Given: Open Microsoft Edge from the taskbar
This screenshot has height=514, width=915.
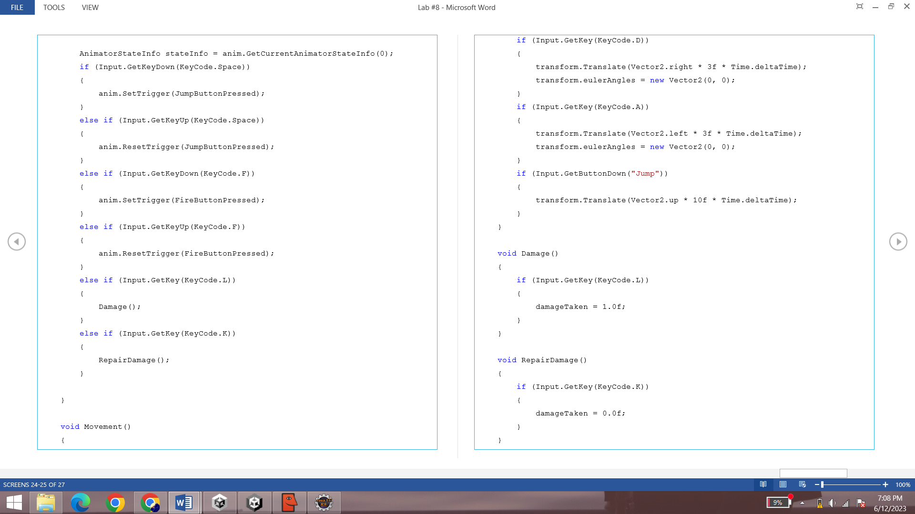Looking at the screenshot, I should coord(81,502).
